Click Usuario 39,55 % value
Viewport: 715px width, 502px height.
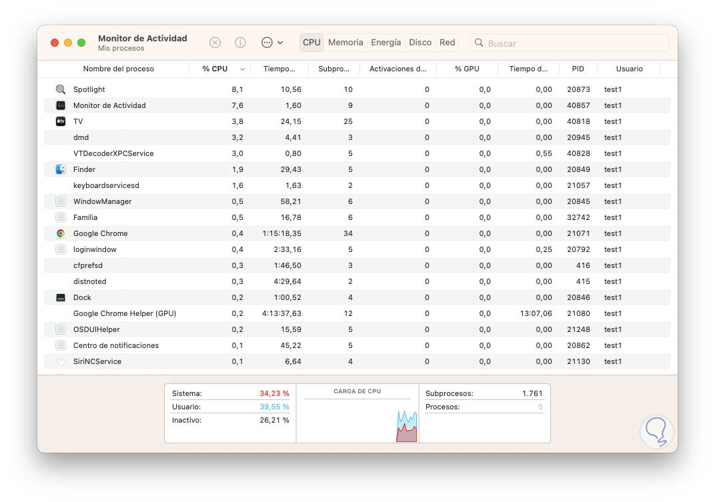pyautogui.click(x=274, y=406)
